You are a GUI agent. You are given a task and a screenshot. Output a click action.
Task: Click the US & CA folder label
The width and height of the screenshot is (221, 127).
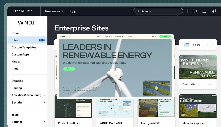[196, 45]
